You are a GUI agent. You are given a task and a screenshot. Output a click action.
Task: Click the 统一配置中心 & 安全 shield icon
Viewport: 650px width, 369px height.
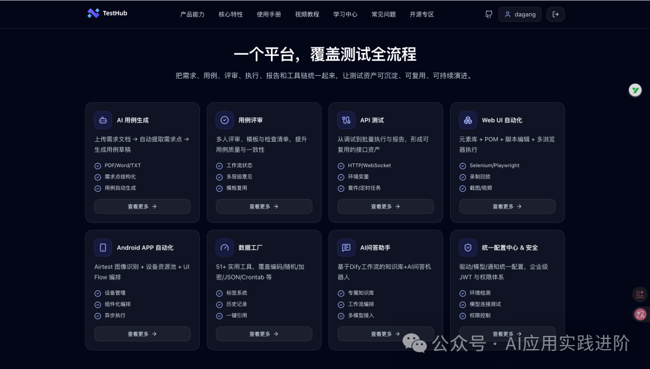tap(468, 248)
